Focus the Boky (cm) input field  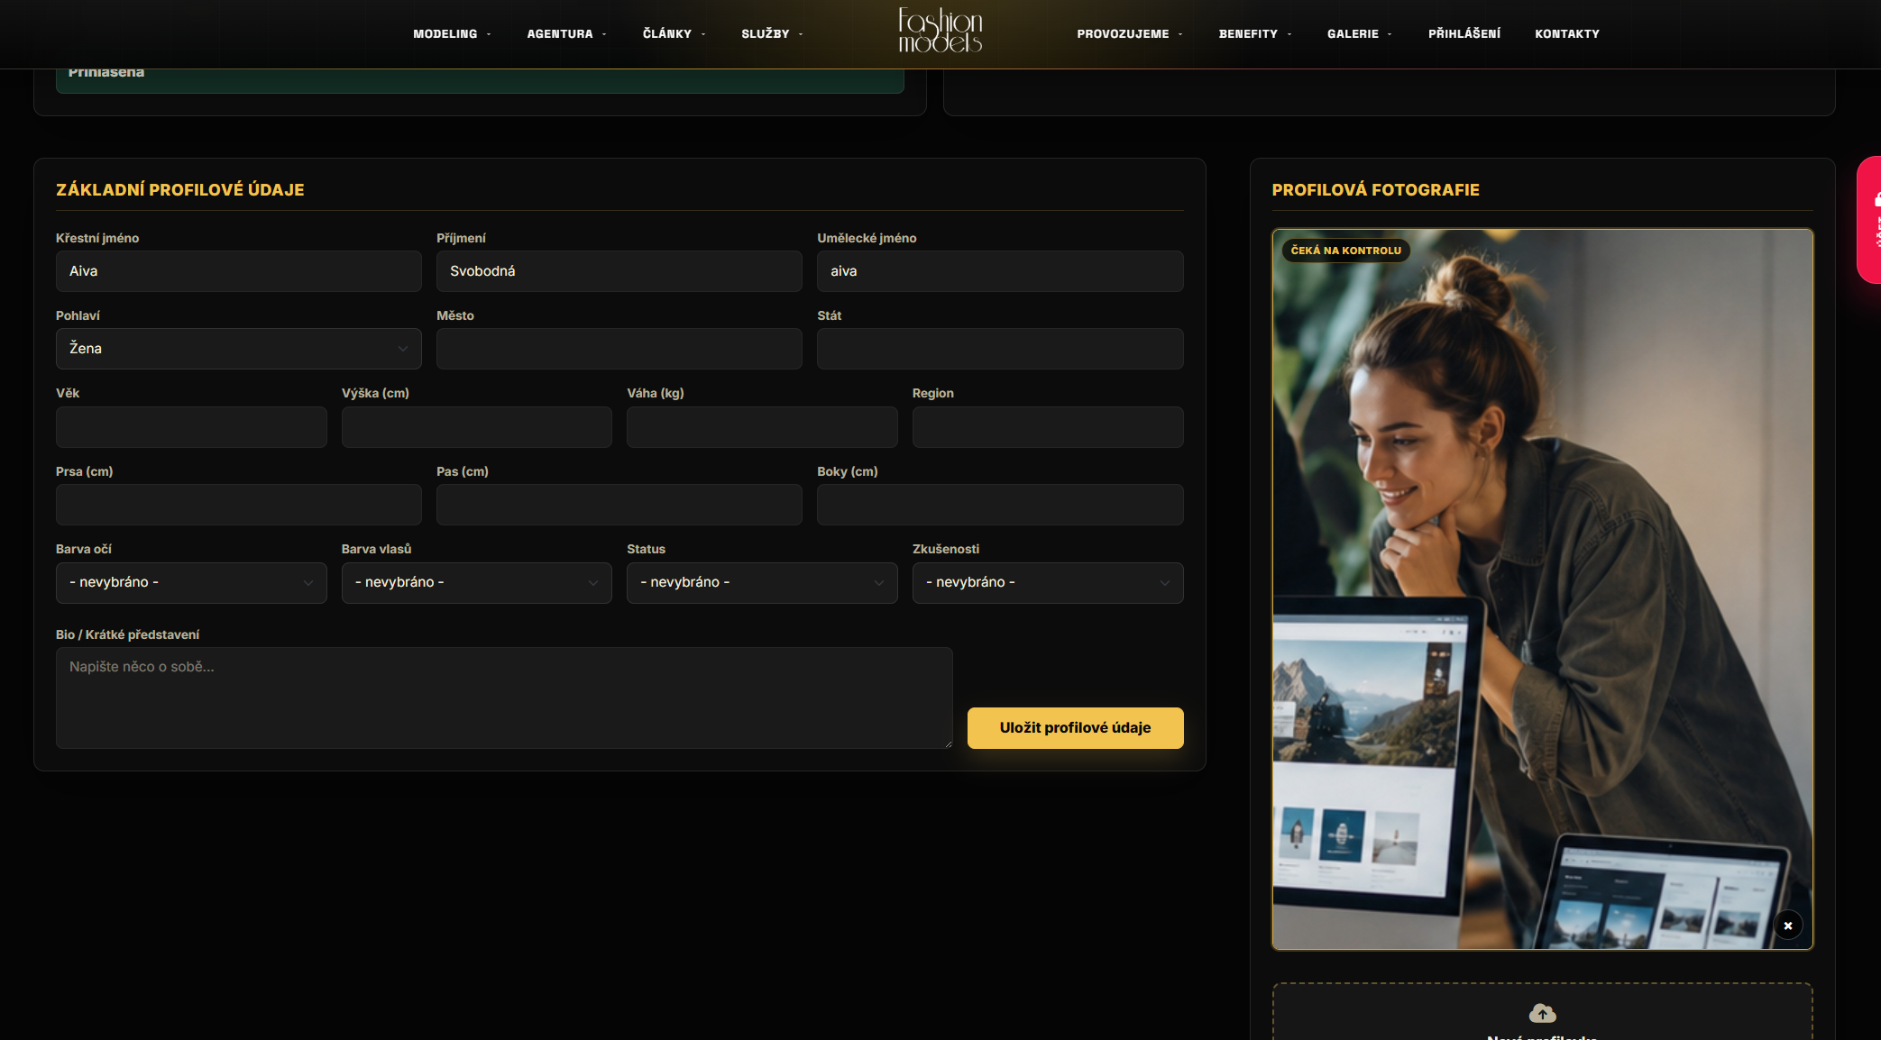[1000, 505]
